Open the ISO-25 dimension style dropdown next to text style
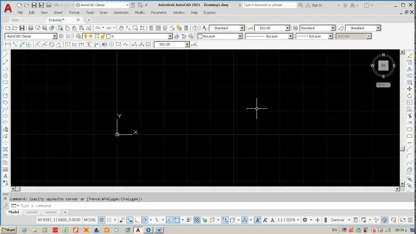This screenshot has width=416, height=234. click(x=288, y=28)
